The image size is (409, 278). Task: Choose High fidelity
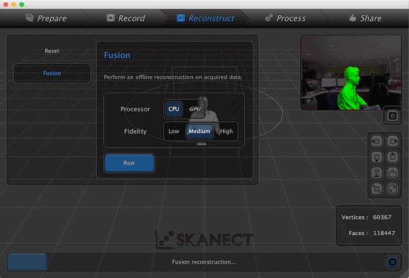coord(227,131)
